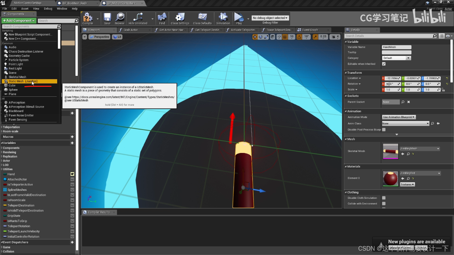Click Variable Name HandMesh field
The width and height of the screenshot is (454, 255).
click(397, 47)
